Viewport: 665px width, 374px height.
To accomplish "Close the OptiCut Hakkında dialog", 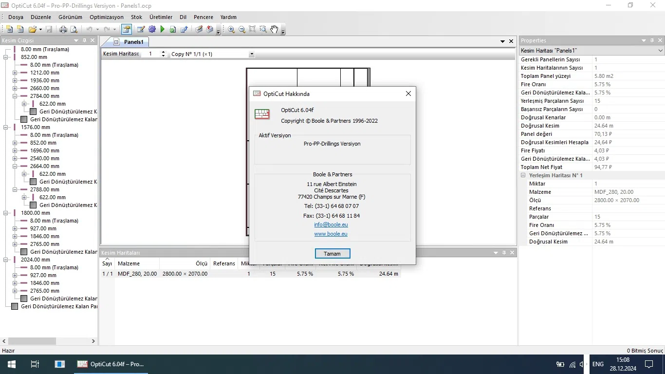I will pyautogui.click(x=408, y=93).
